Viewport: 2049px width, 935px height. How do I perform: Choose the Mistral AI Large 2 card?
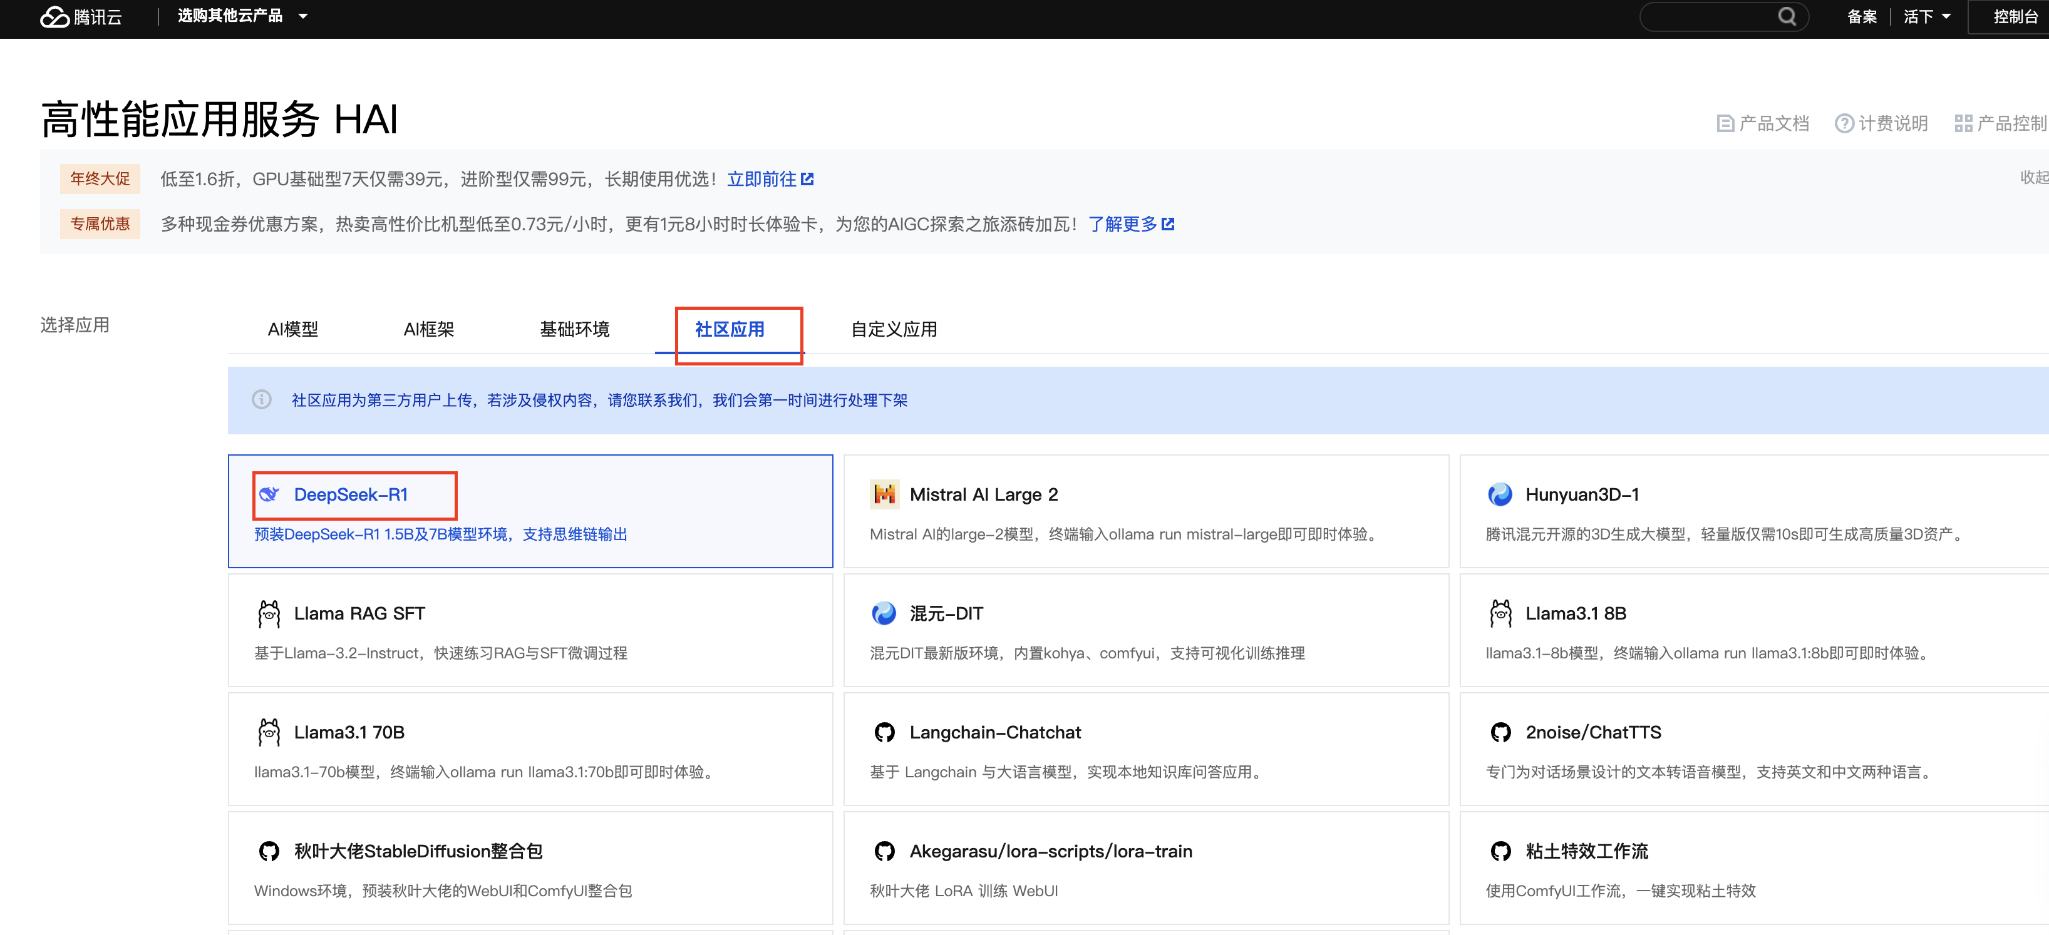(1146, 511)
